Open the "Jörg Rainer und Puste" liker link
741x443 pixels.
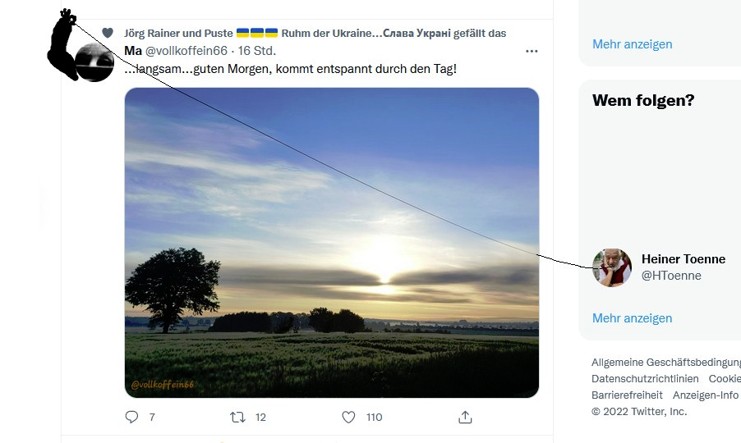177,33
